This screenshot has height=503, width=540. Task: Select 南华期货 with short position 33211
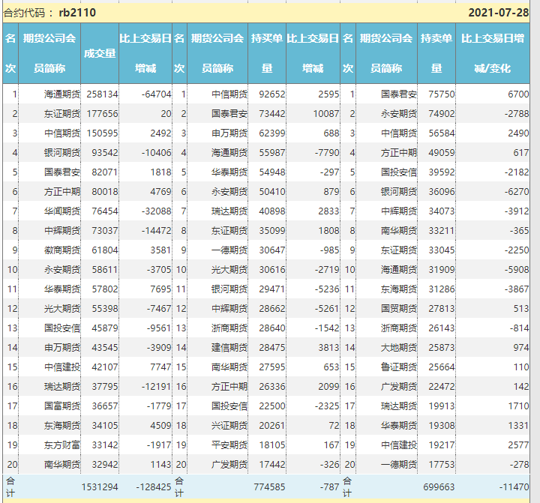coord(399,230)
